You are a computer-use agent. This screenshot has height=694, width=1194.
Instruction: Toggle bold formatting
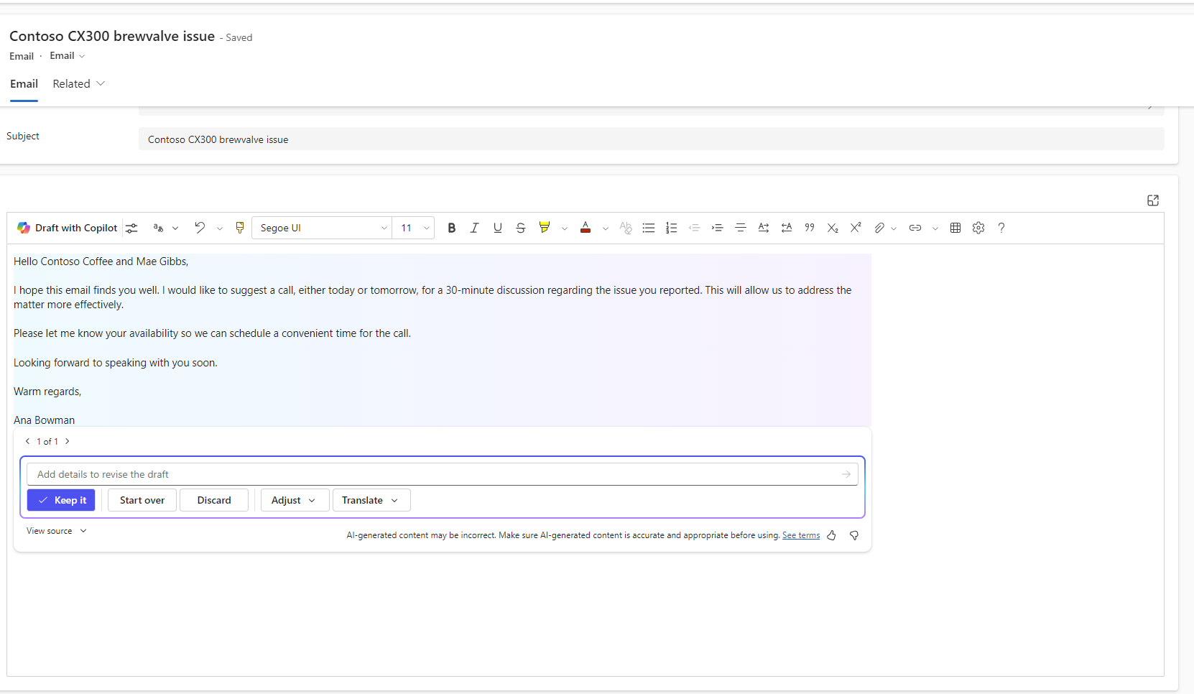point(452,228)
